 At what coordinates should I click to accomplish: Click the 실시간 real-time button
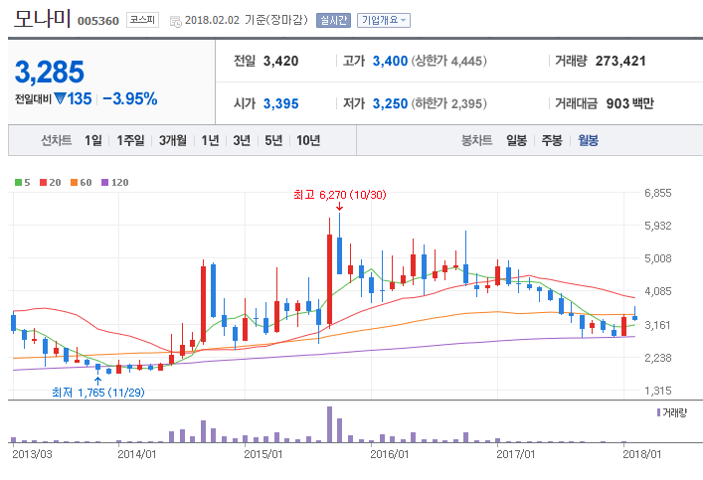pyautogui.click(x=333, y=20)
